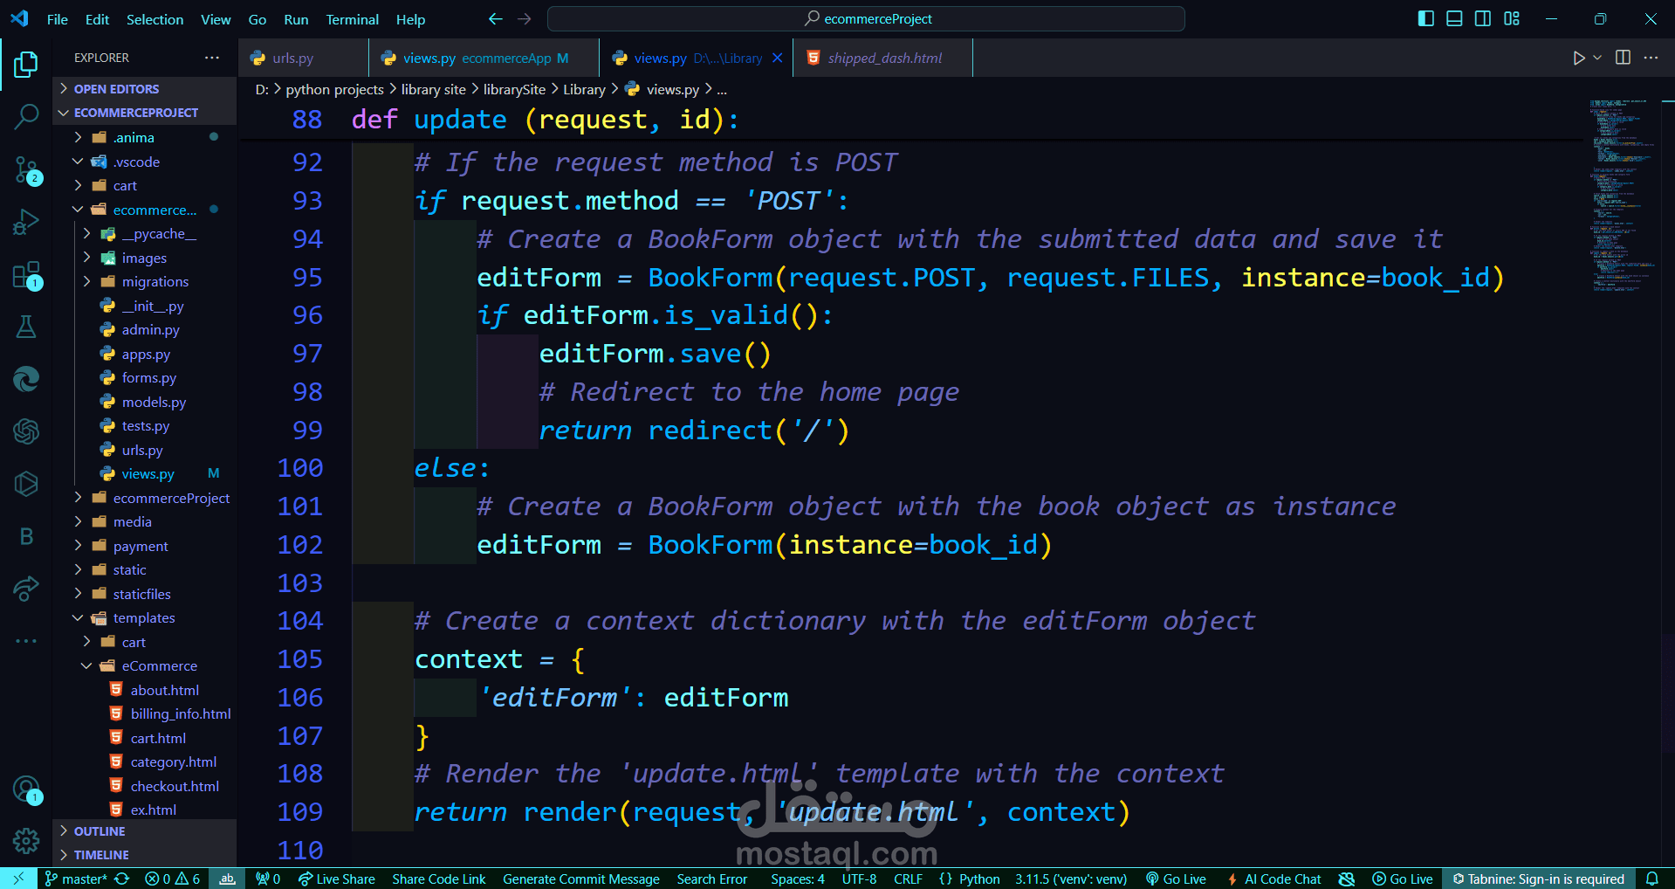Switch to views.py ecommerceApp tab
The height and width of the screenshot is (889, 1675).
[484, 58]
